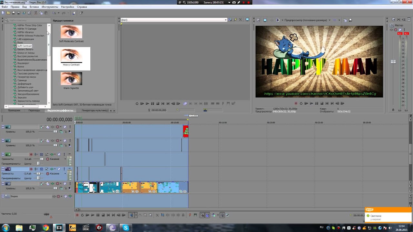This screenshot has height=232, width=413.
Task: Solo video track 6
Action: pos(70,127)
